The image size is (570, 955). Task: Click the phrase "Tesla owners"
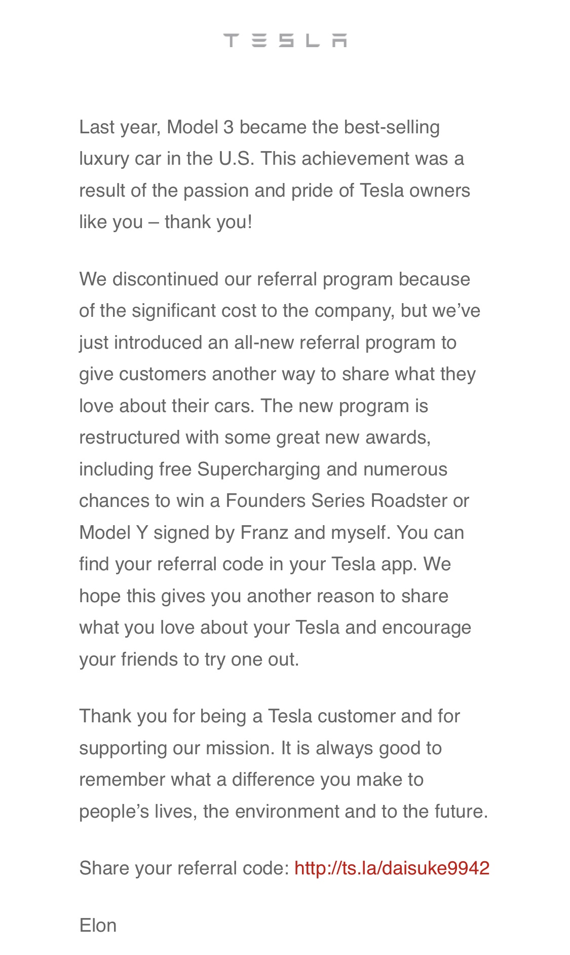(x=415, y=191)
